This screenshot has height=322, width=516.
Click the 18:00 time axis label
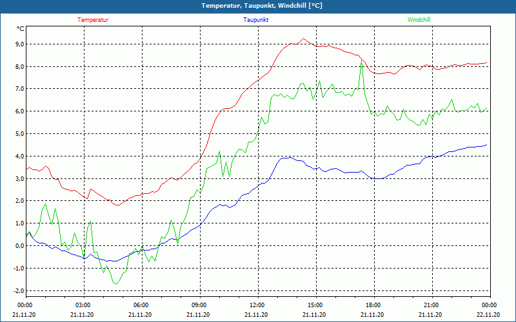(373, 305)
